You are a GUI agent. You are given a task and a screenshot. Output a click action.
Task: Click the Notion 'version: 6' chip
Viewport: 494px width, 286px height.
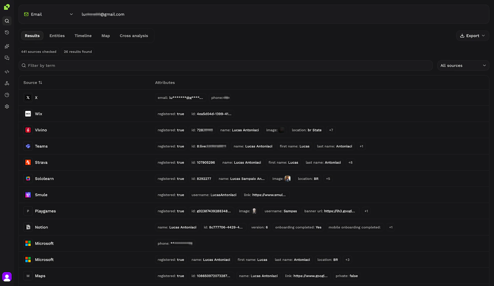(260, 227)
